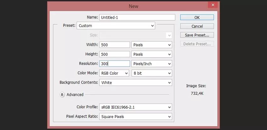Click the Resolution label
The image size is (267, 130).
click(x=89, y=64)
